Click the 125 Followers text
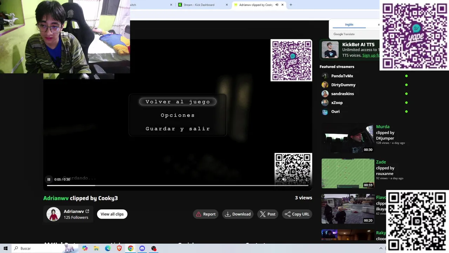449x253 pixels. point(76,218)
